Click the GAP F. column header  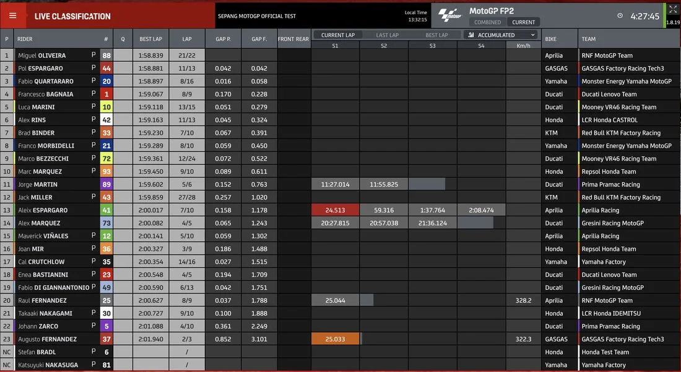pos(259,39)
